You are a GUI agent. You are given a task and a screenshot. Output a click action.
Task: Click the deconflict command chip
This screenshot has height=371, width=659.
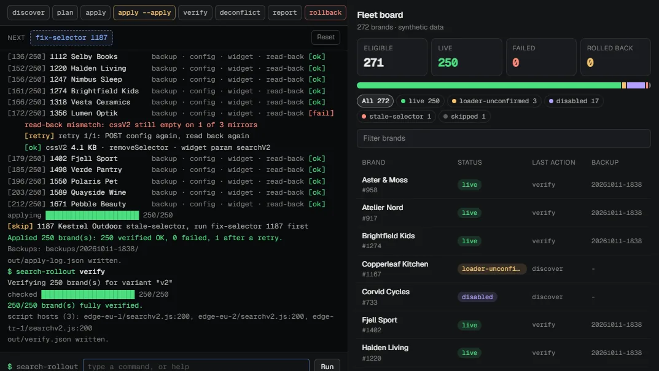click(240, 13)
